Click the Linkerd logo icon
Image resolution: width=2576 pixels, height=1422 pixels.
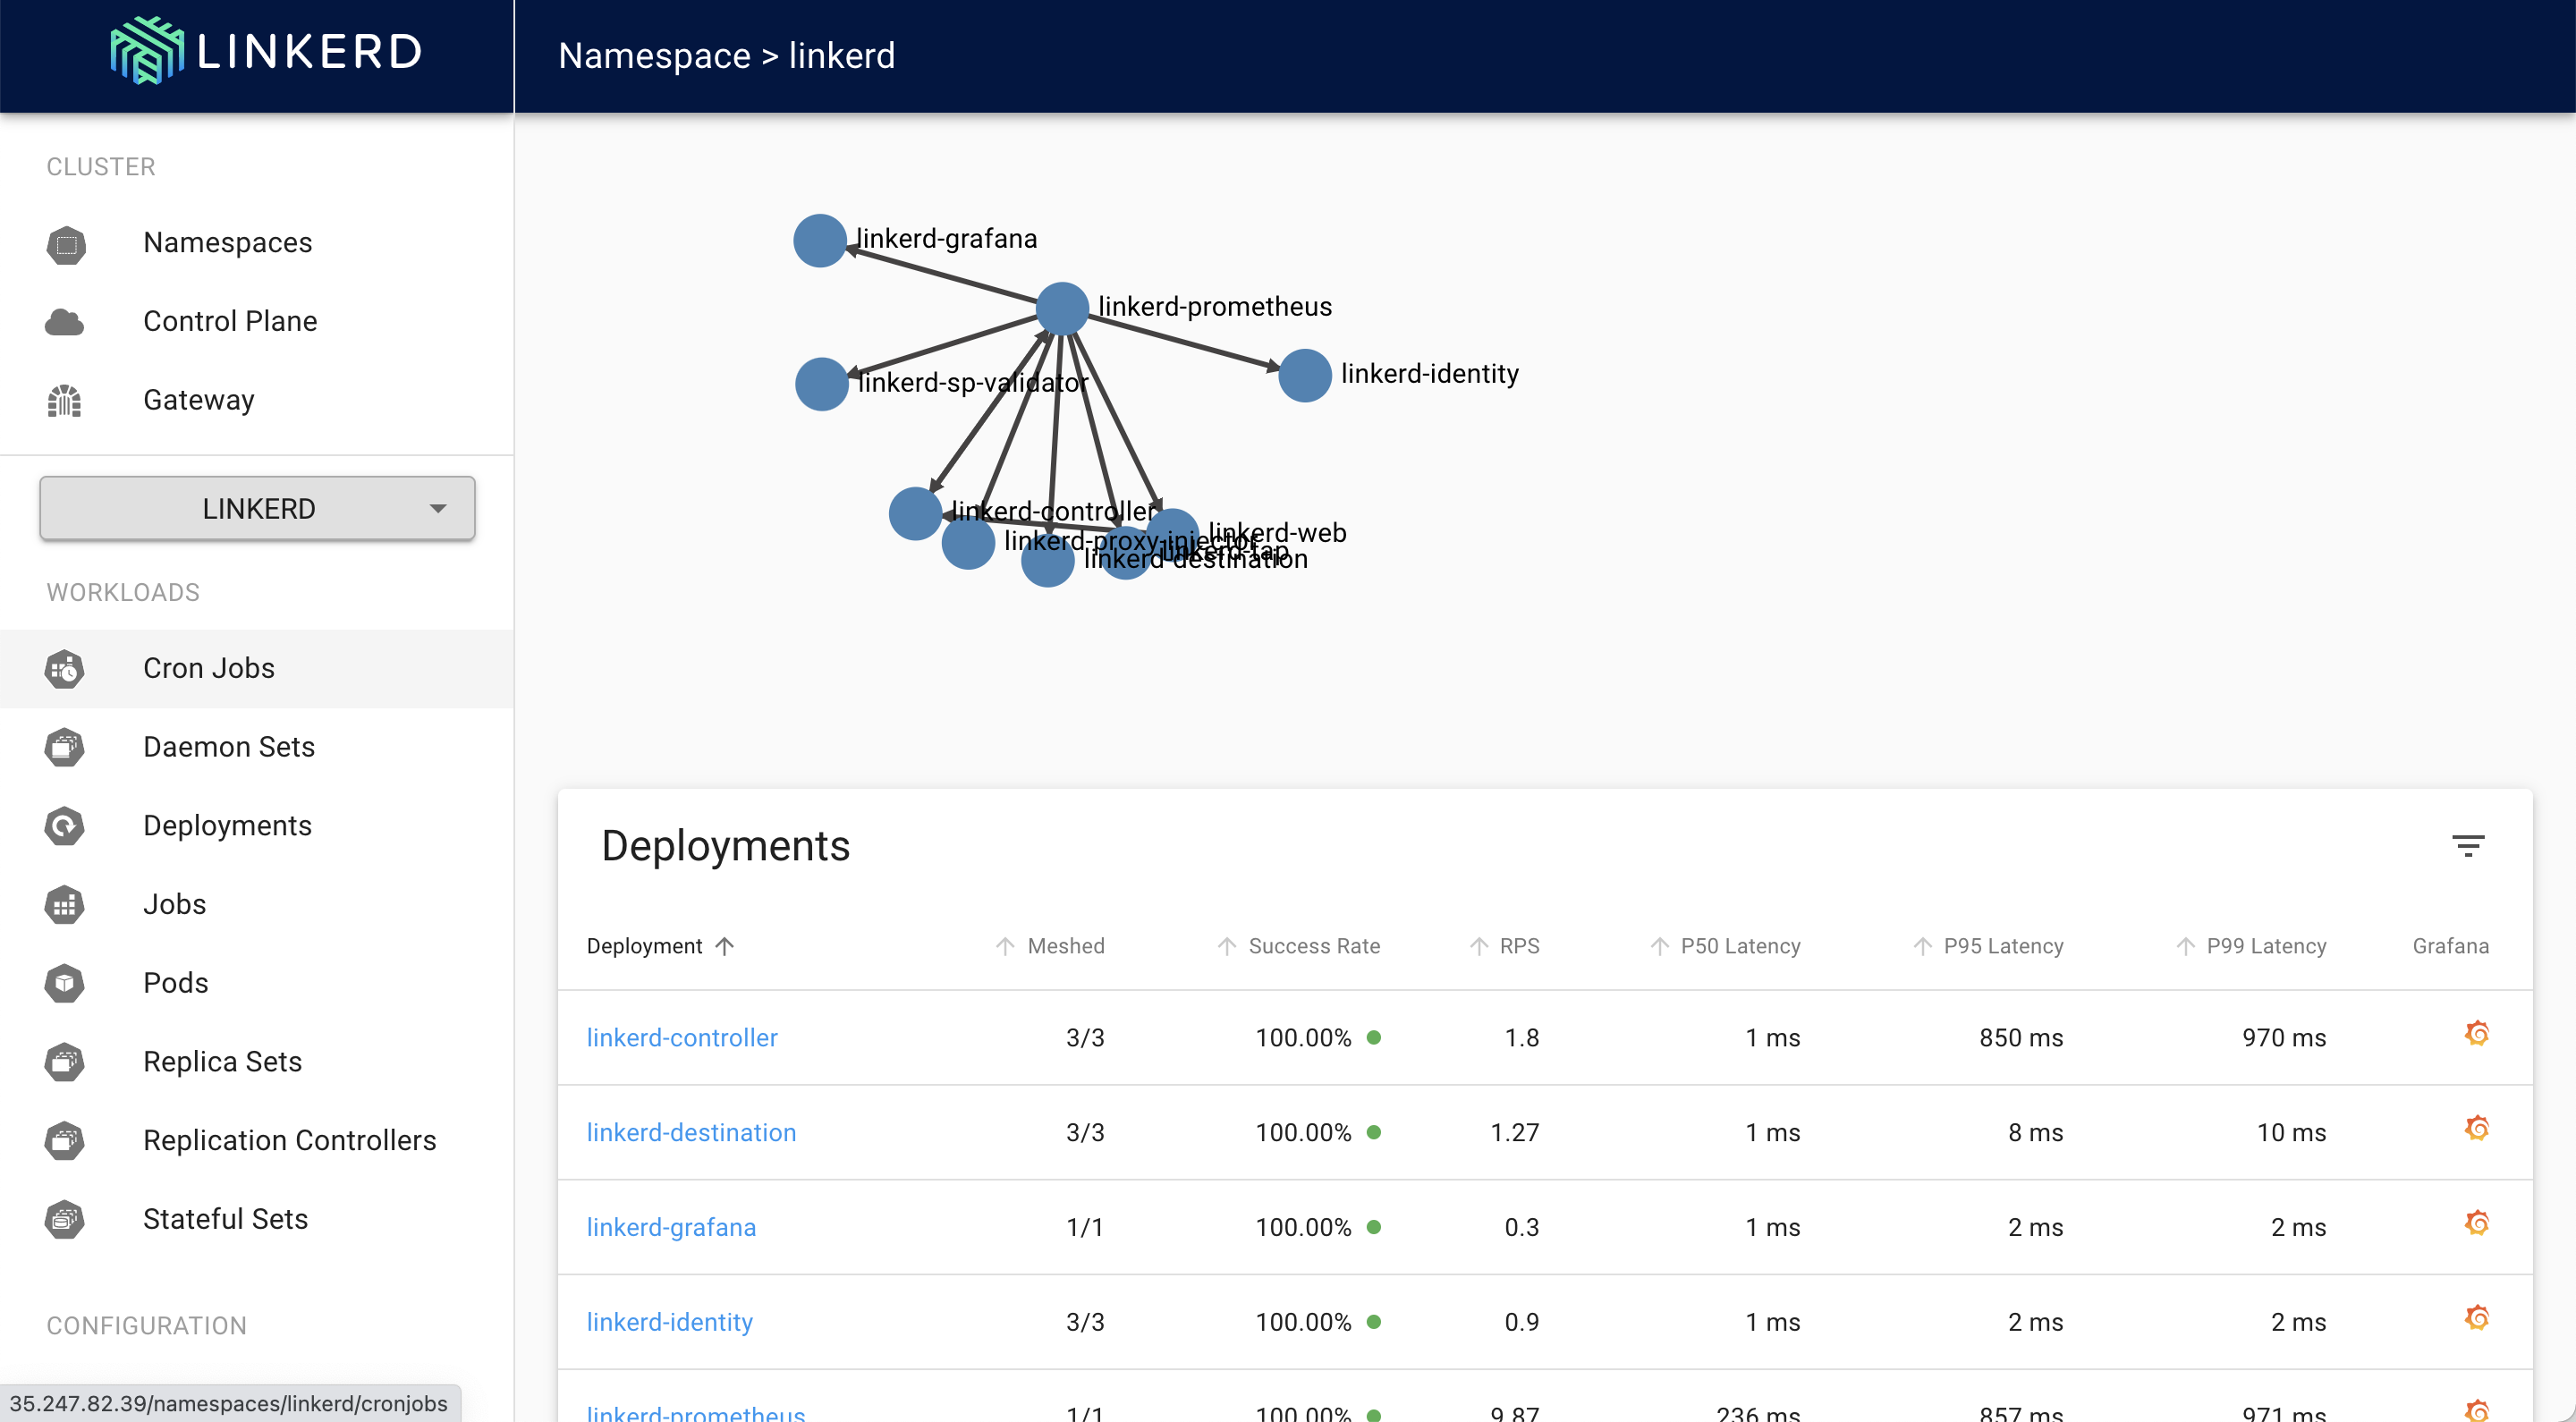(x=147, y=51)
